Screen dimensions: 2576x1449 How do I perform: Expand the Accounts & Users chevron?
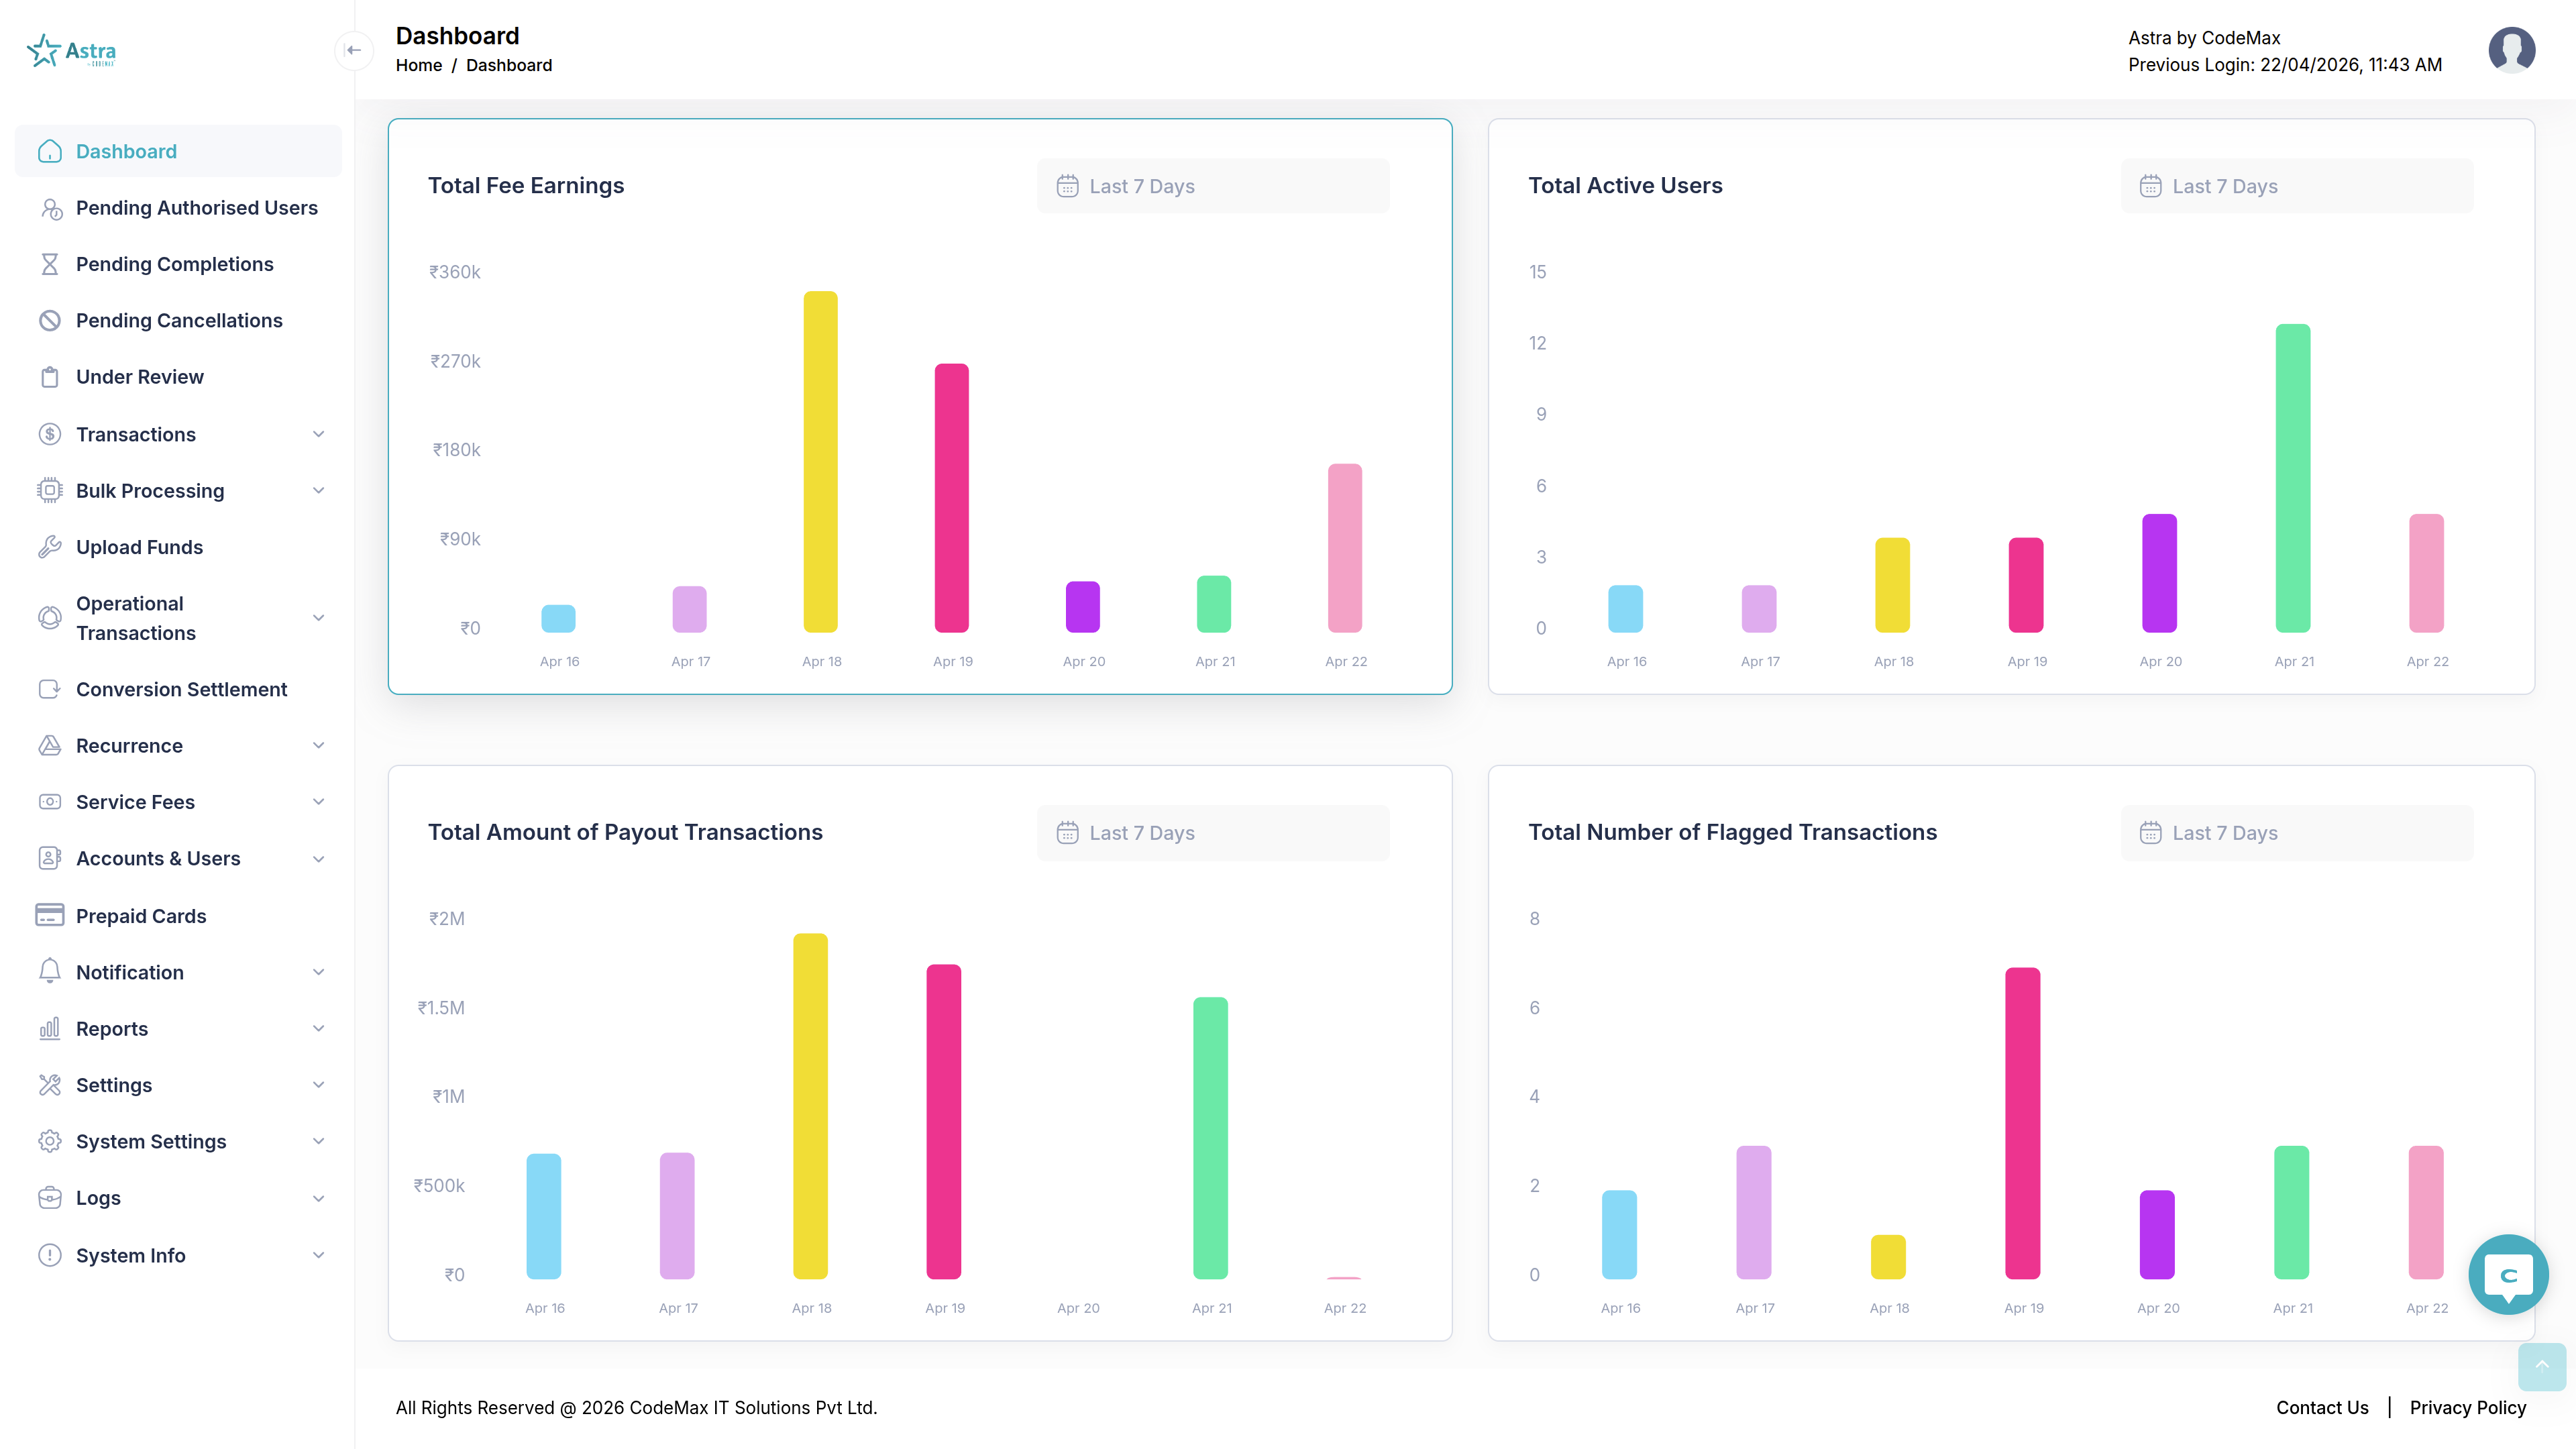319,859
